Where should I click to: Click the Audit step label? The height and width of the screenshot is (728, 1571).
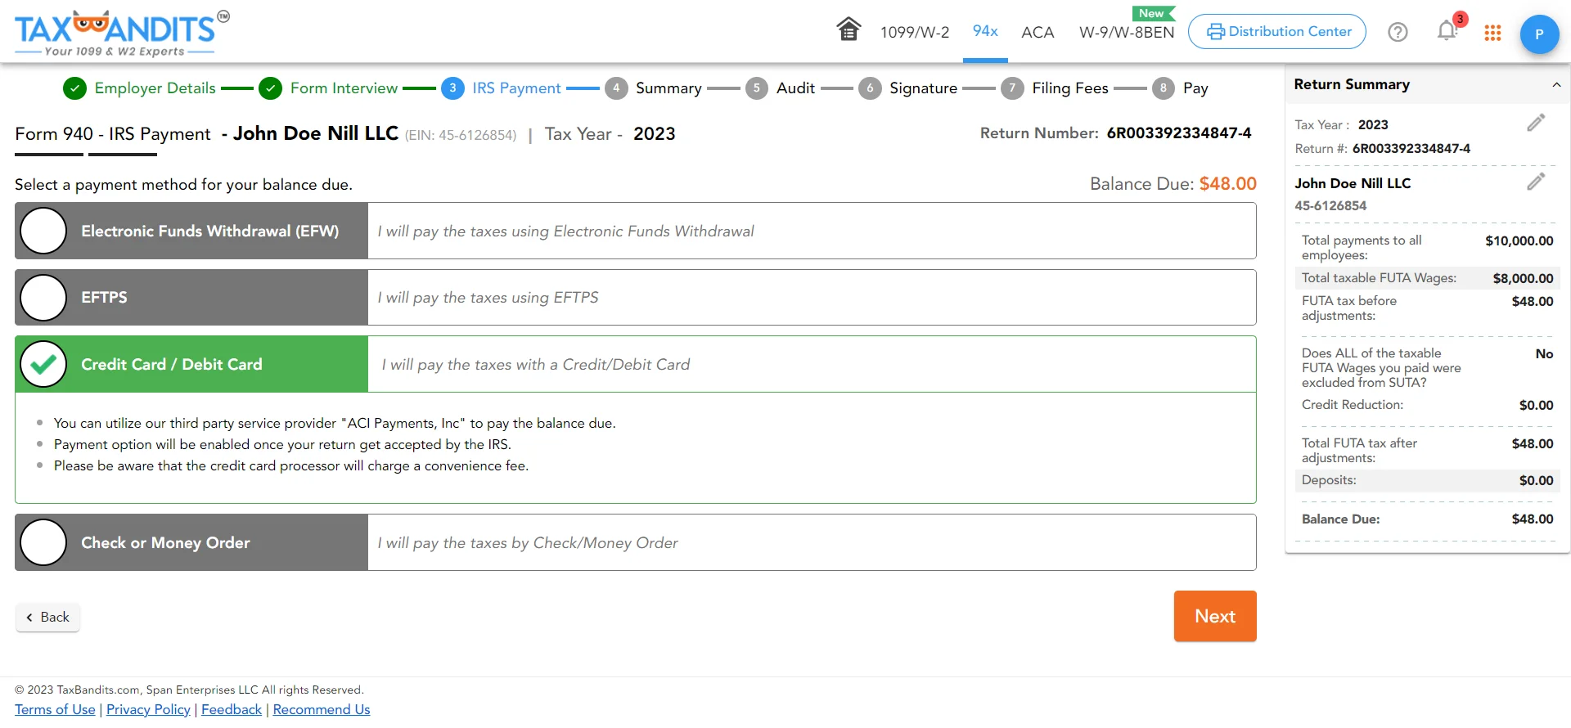tap(795, 88)
